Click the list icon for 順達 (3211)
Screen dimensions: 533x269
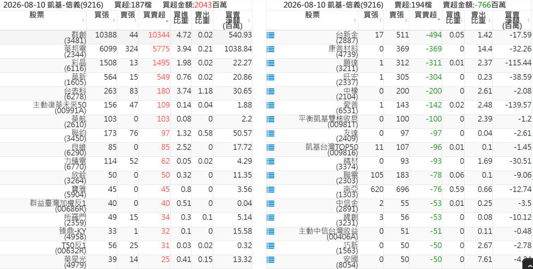click(271, 63)
